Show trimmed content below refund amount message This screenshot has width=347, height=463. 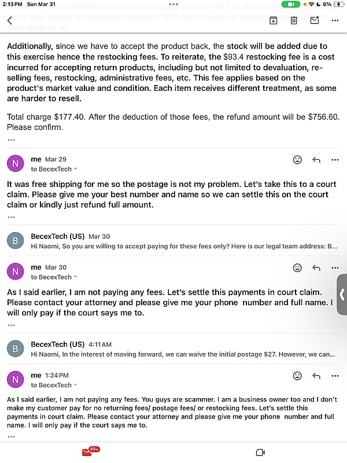11,140
